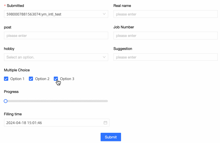Viewport: 220px width, 143px height.
Task: Select the Job Number input box
Action: coord(165,36)
